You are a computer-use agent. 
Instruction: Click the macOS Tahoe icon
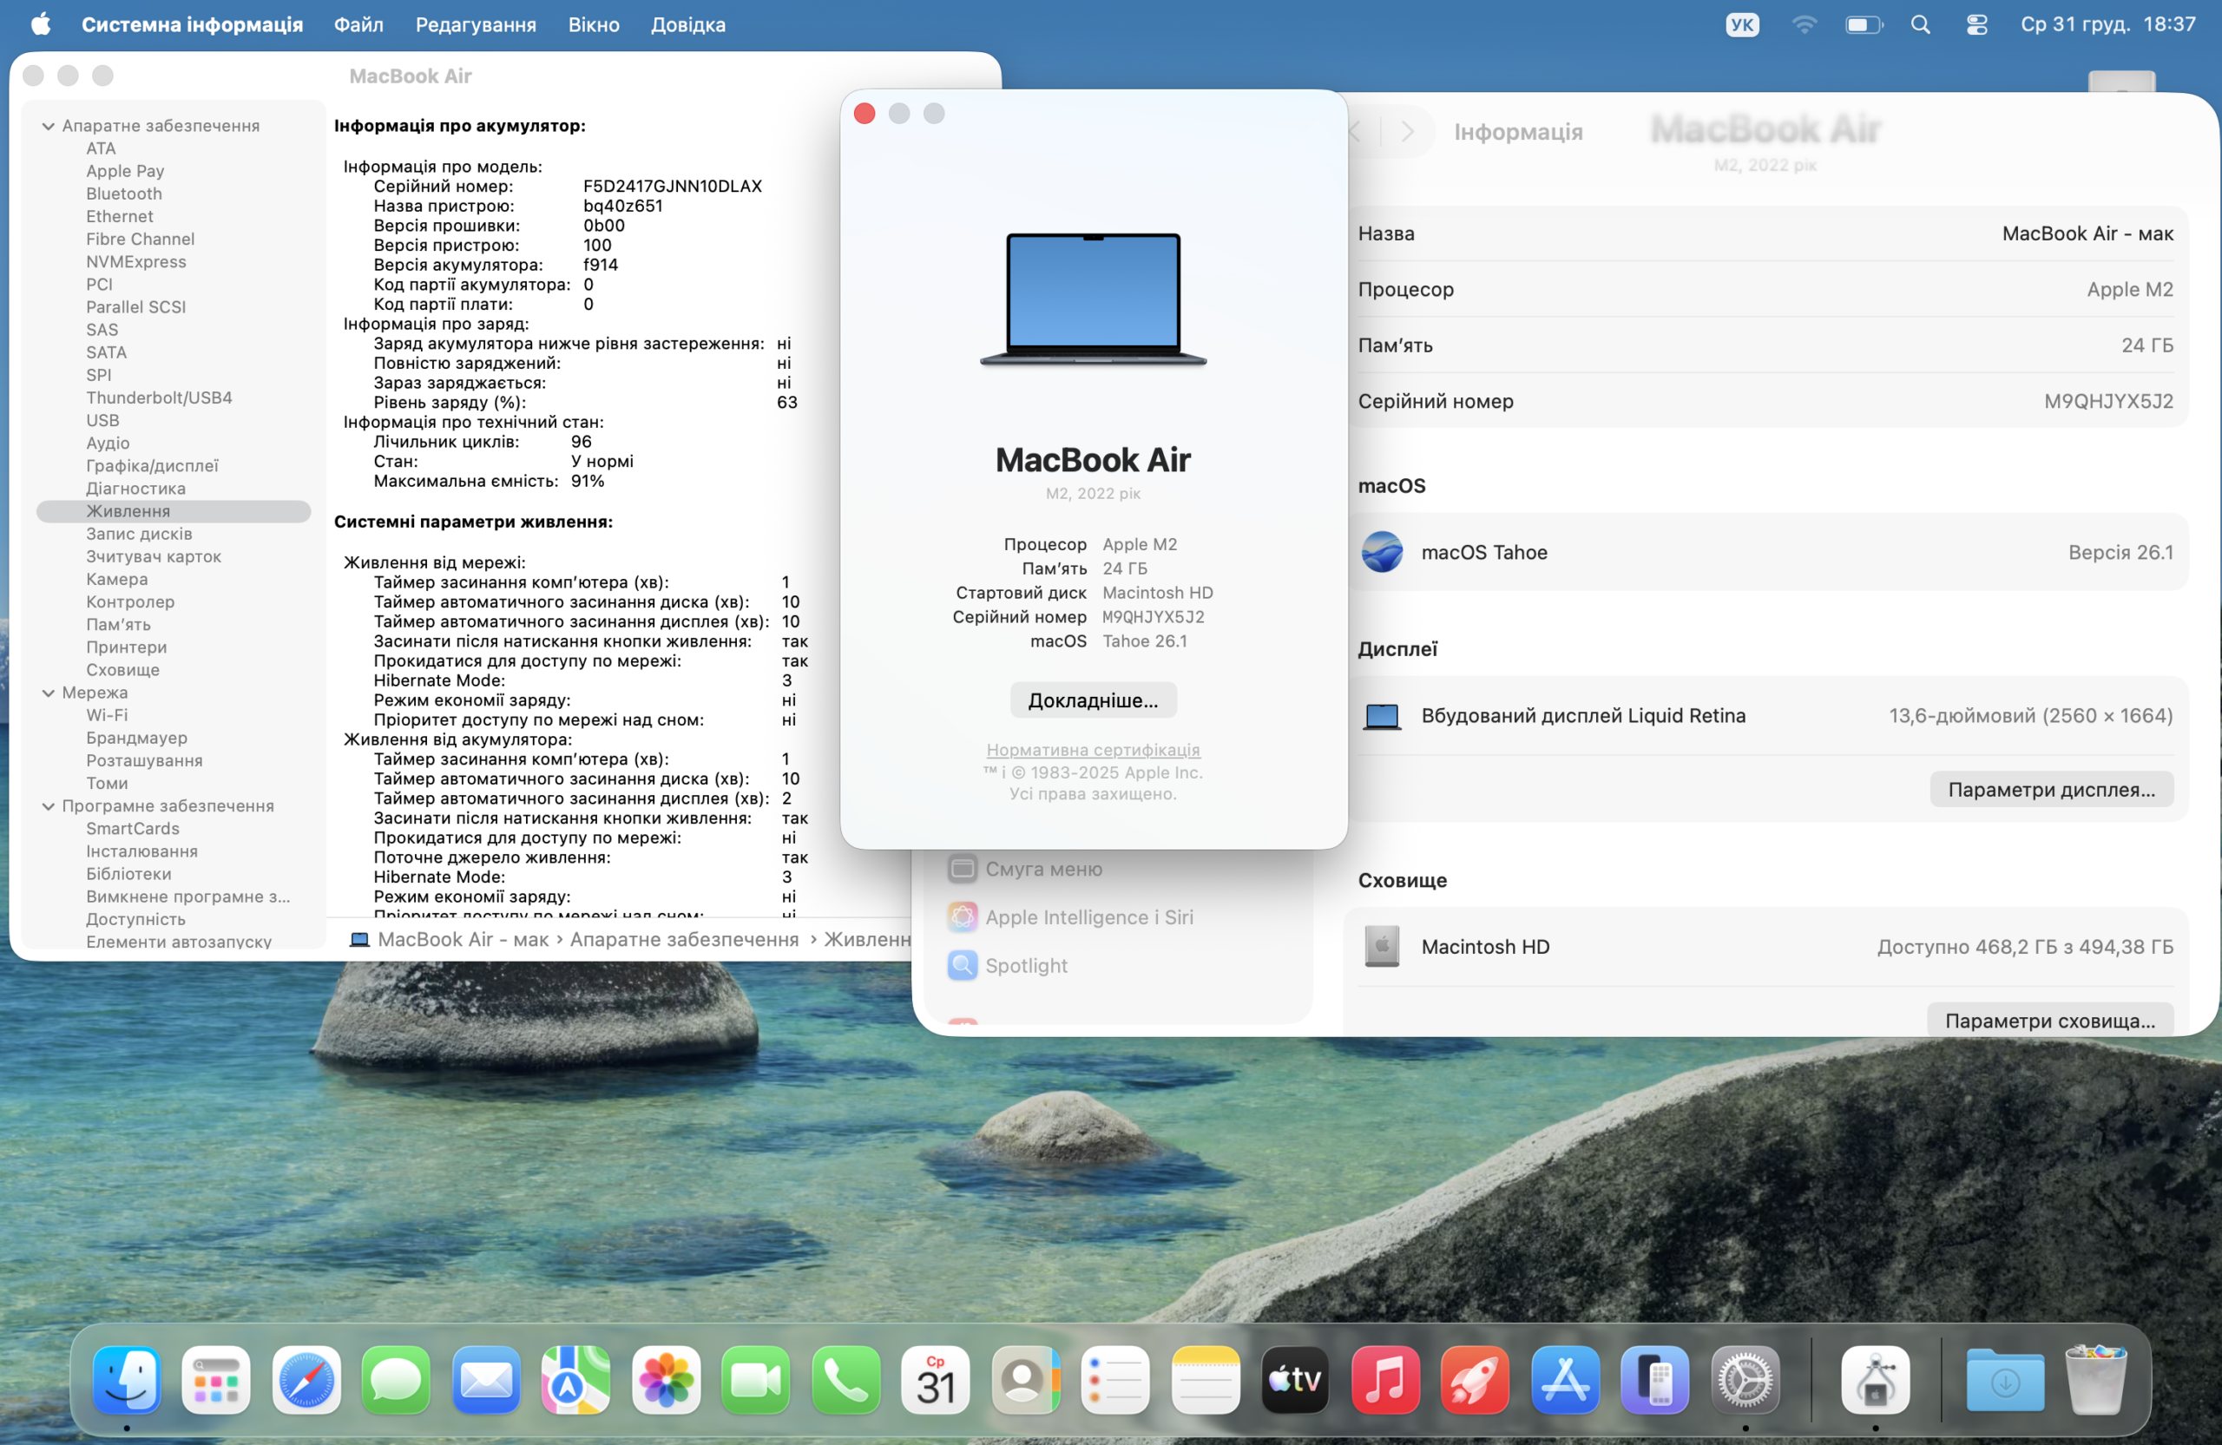[1382, 552]
